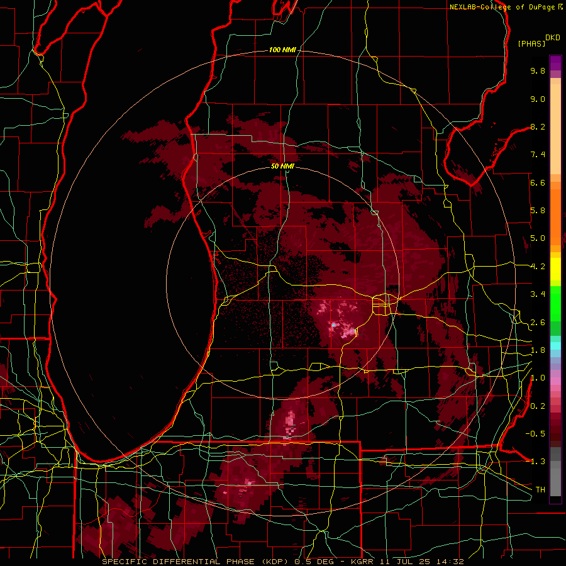Click the 5.0 scale value
Image resolution: width=566 pixels, height=566 pixels.
click(538, 238)
